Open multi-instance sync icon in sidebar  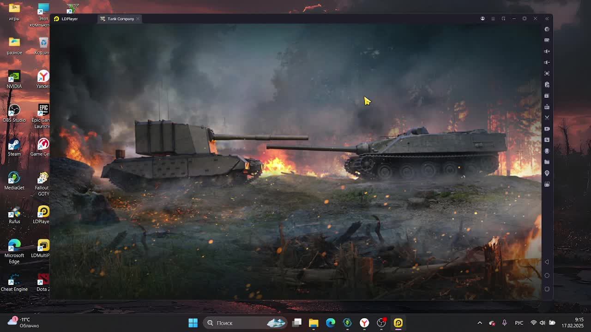click(547, 184)
